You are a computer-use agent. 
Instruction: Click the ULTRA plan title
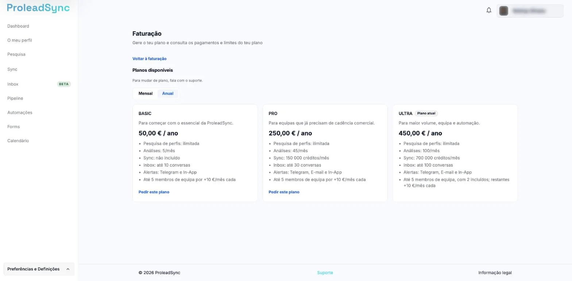click(406, 114)
